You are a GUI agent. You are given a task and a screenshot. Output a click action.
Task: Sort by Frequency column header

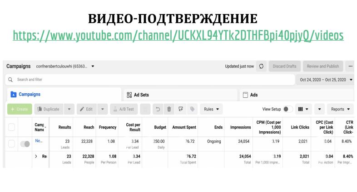(108, 127)
